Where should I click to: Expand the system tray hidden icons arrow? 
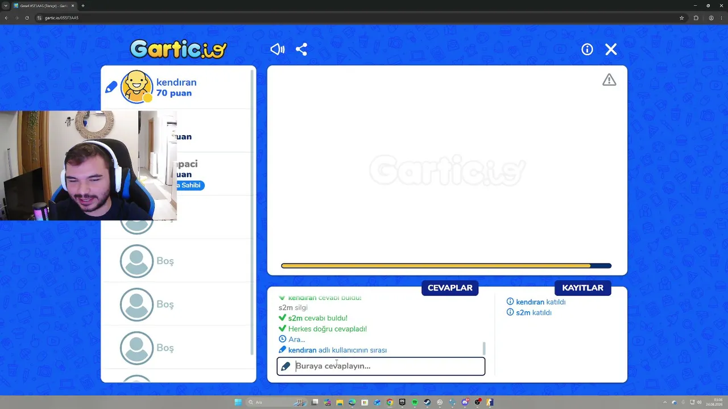pos(665,402)
